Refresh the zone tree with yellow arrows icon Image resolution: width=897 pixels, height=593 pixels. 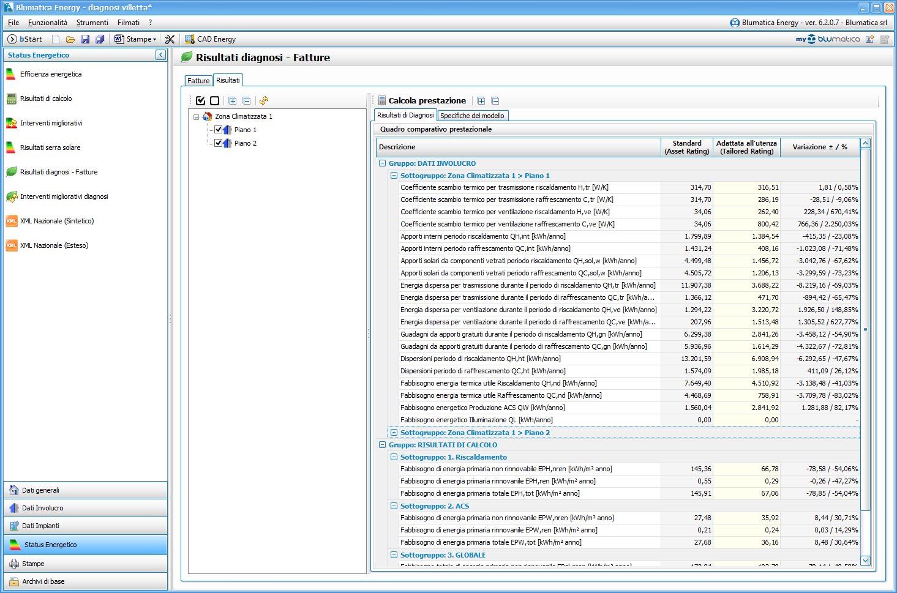[264, 101]
